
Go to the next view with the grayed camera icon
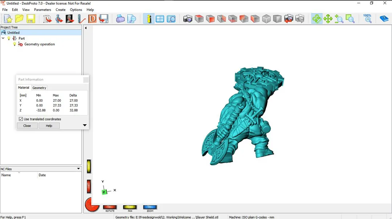(x=300, y=19)
